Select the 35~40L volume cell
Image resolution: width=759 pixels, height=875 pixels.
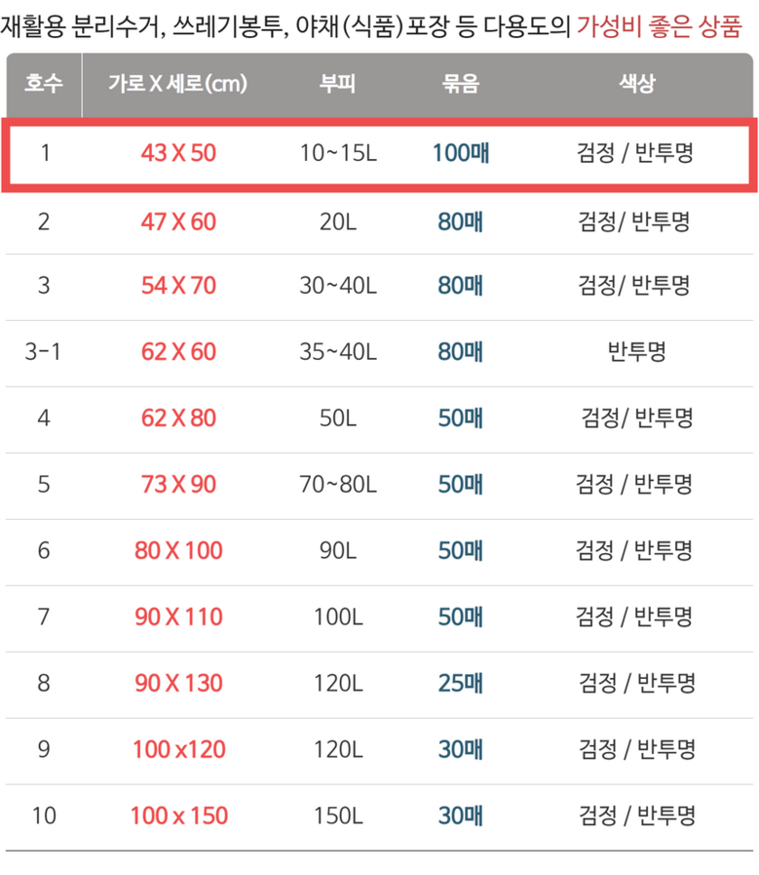click(x=337, y=352)
